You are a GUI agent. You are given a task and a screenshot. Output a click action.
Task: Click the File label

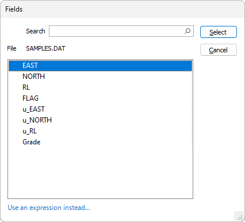pyautogui.click(x=12, y=48)
